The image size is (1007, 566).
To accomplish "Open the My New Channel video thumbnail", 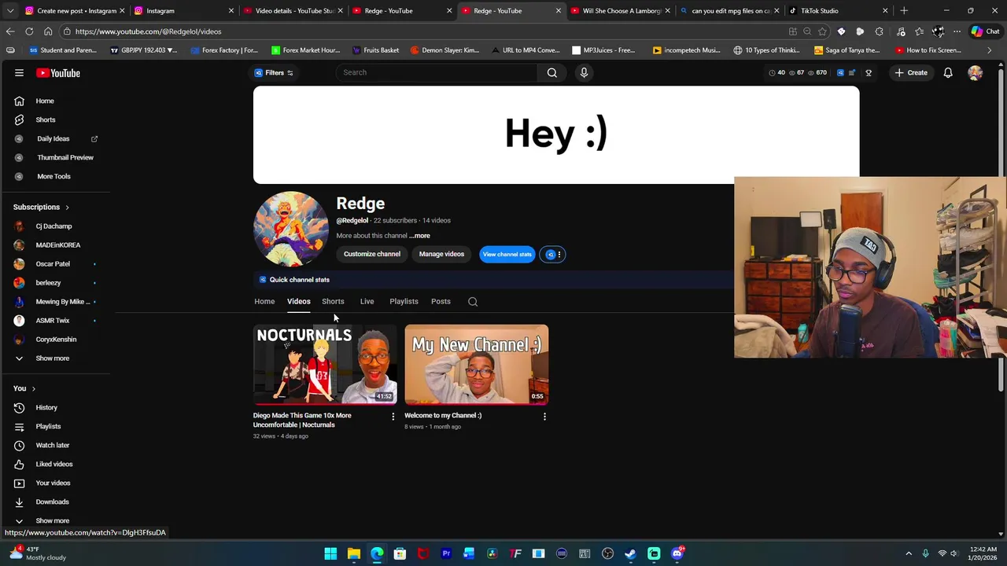I will [477, 365].
